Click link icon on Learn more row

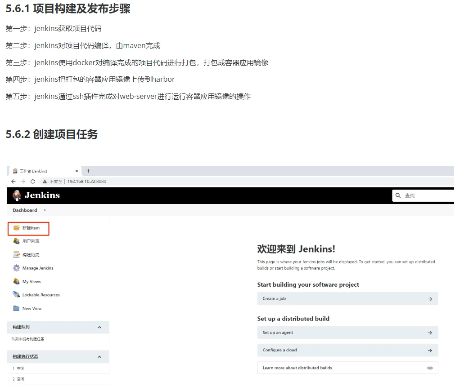pos(430,368)
